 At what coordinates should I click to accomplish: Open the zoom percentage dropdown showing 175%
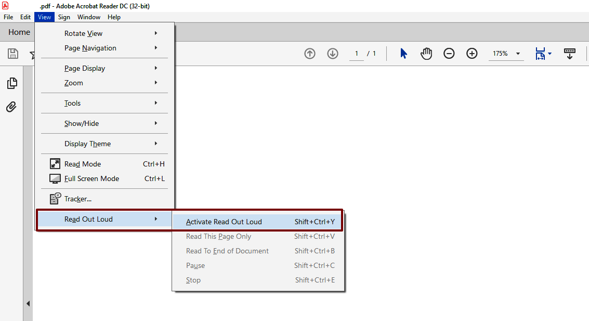tap(505, 53)
